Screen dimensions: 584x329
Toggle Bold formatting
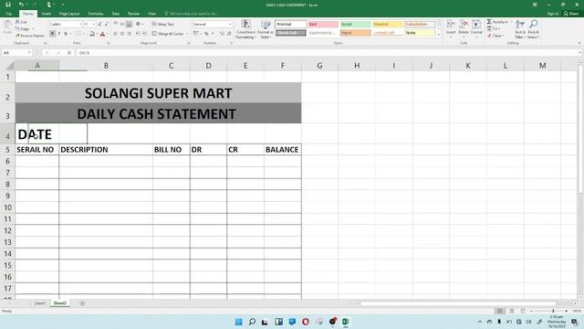(x=52, y=34)
